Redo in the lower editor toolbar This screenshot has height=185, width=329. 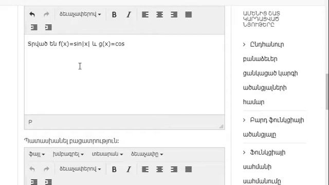(46, 169)
